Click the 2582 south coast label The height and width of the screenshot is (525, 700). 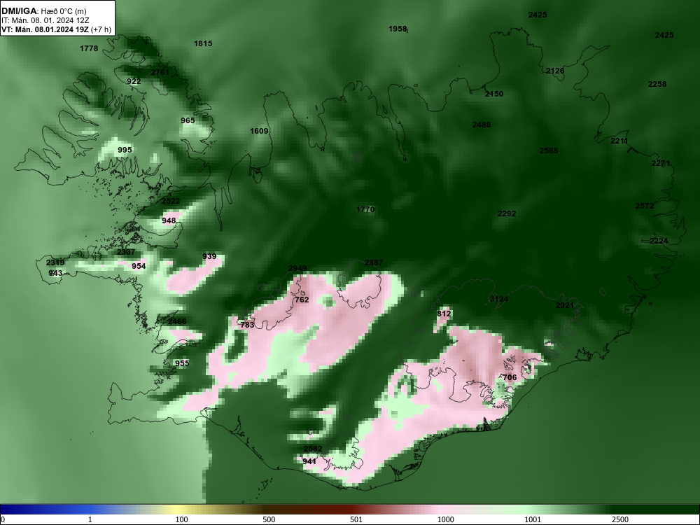(313, 449)
